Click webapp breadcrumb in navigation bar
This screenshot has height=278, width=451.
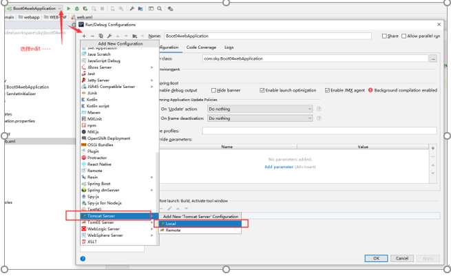[x=29, y=17]
